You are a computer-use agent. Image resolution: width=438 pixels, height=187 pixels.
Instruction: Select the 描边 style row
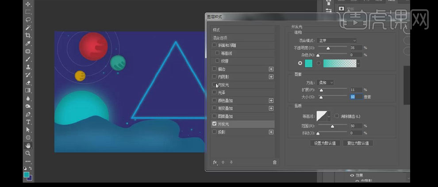[242, 69]
